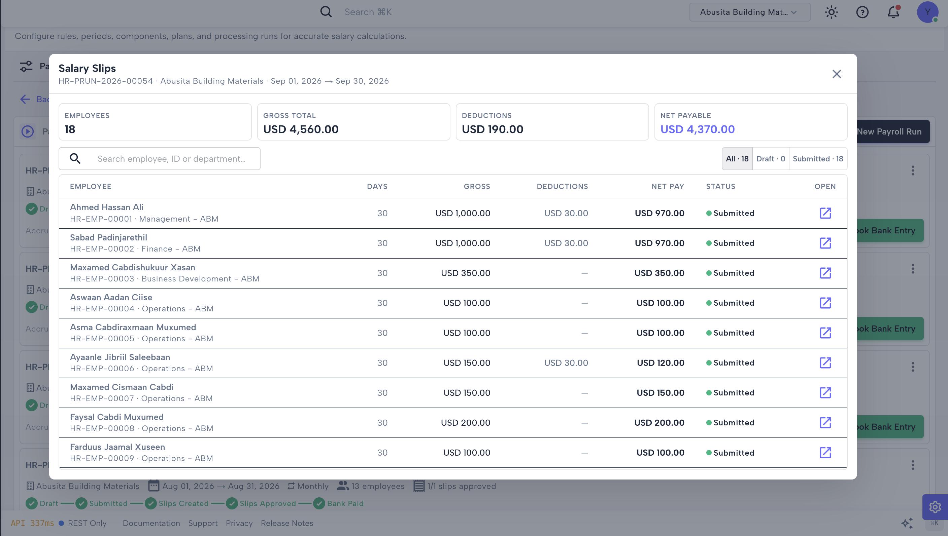Click the AI sparkle assistant icon
The width and height of the screenshot is (948, 536).
click(907, 523)
